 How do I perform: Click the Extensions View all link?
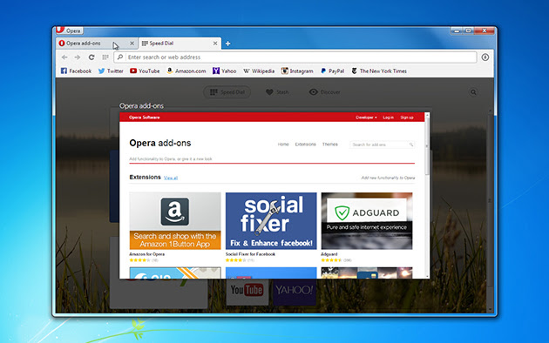(x=171, y=178)
